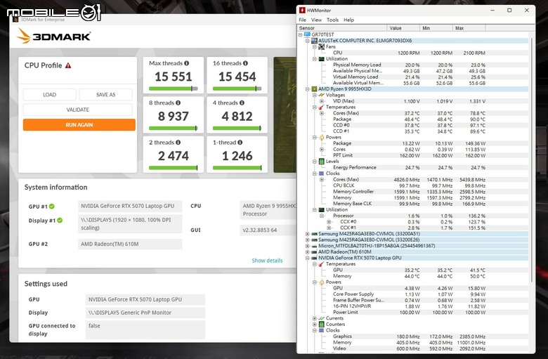Collapse the AMD Ryzen 9 9955HX3D node
This screenshot has height=359, width=548.
(308, 89)
